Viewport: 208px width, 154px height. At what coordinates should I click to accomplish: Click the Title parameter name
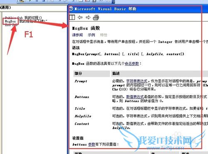[x=80, y=108]
